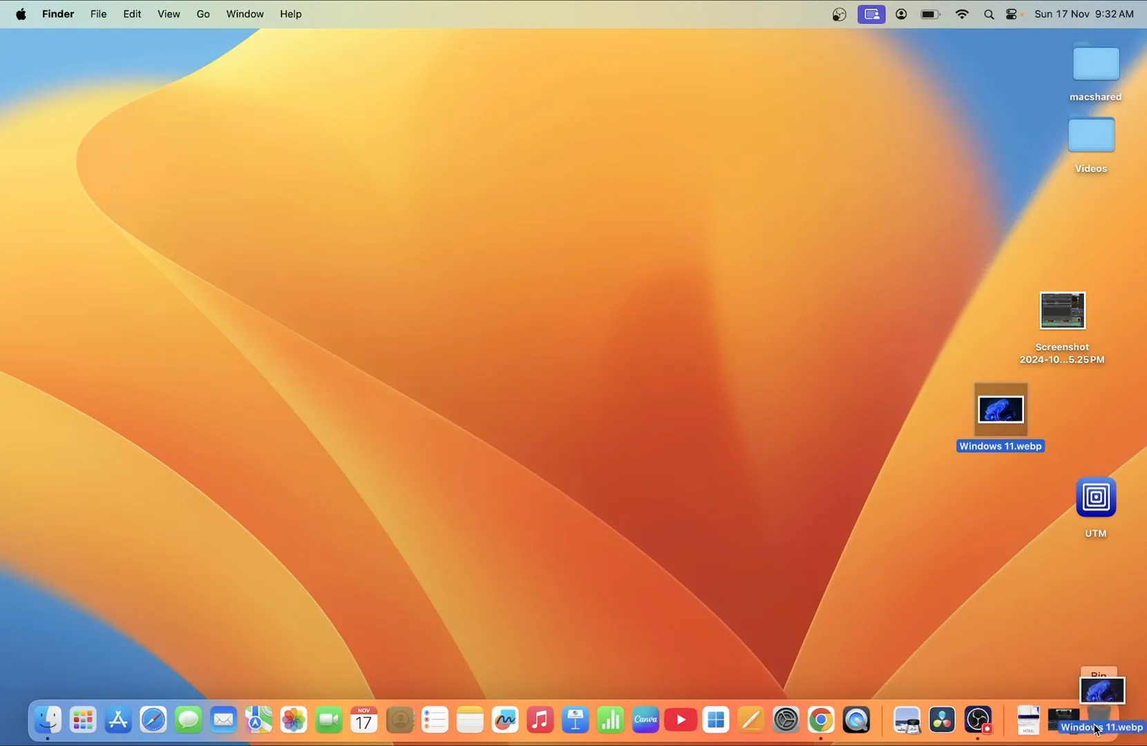Select the Videos folder on desktop

1091,135
